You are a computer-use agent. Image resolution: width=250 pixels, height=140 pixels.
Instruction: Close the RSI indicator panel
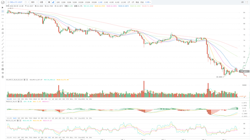[20, 121]
